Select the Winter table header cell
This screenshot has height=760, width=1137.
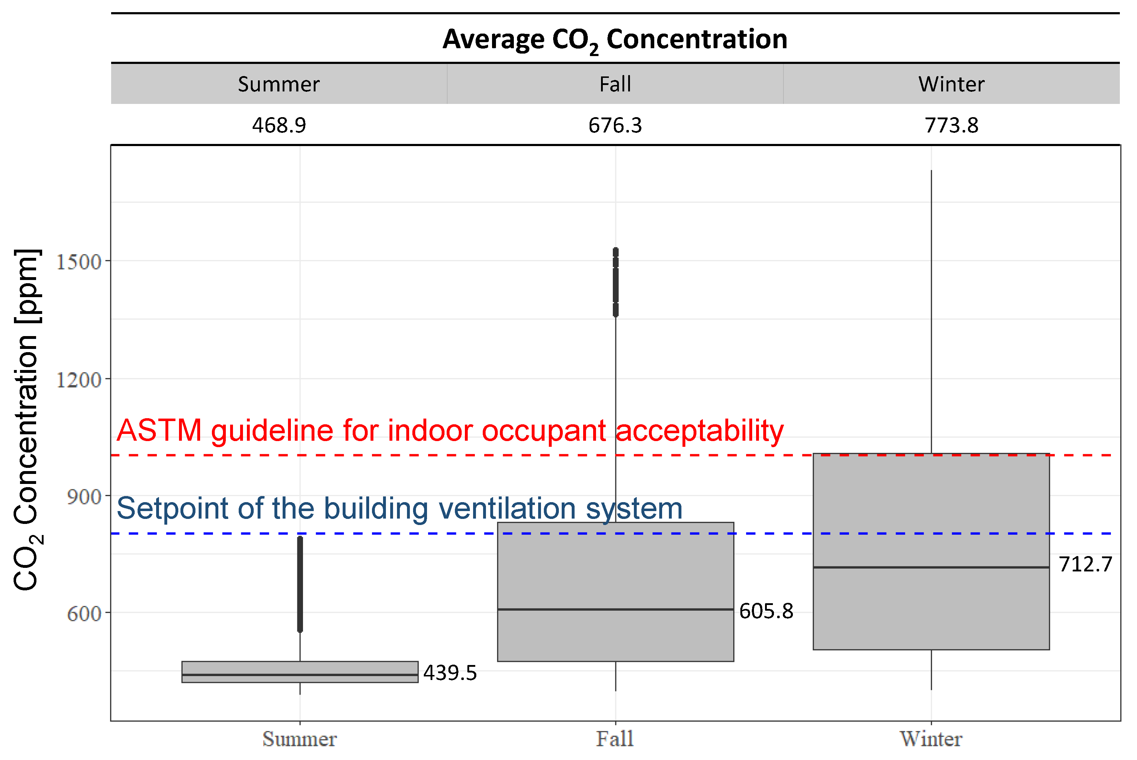click(x=951, y=84)
